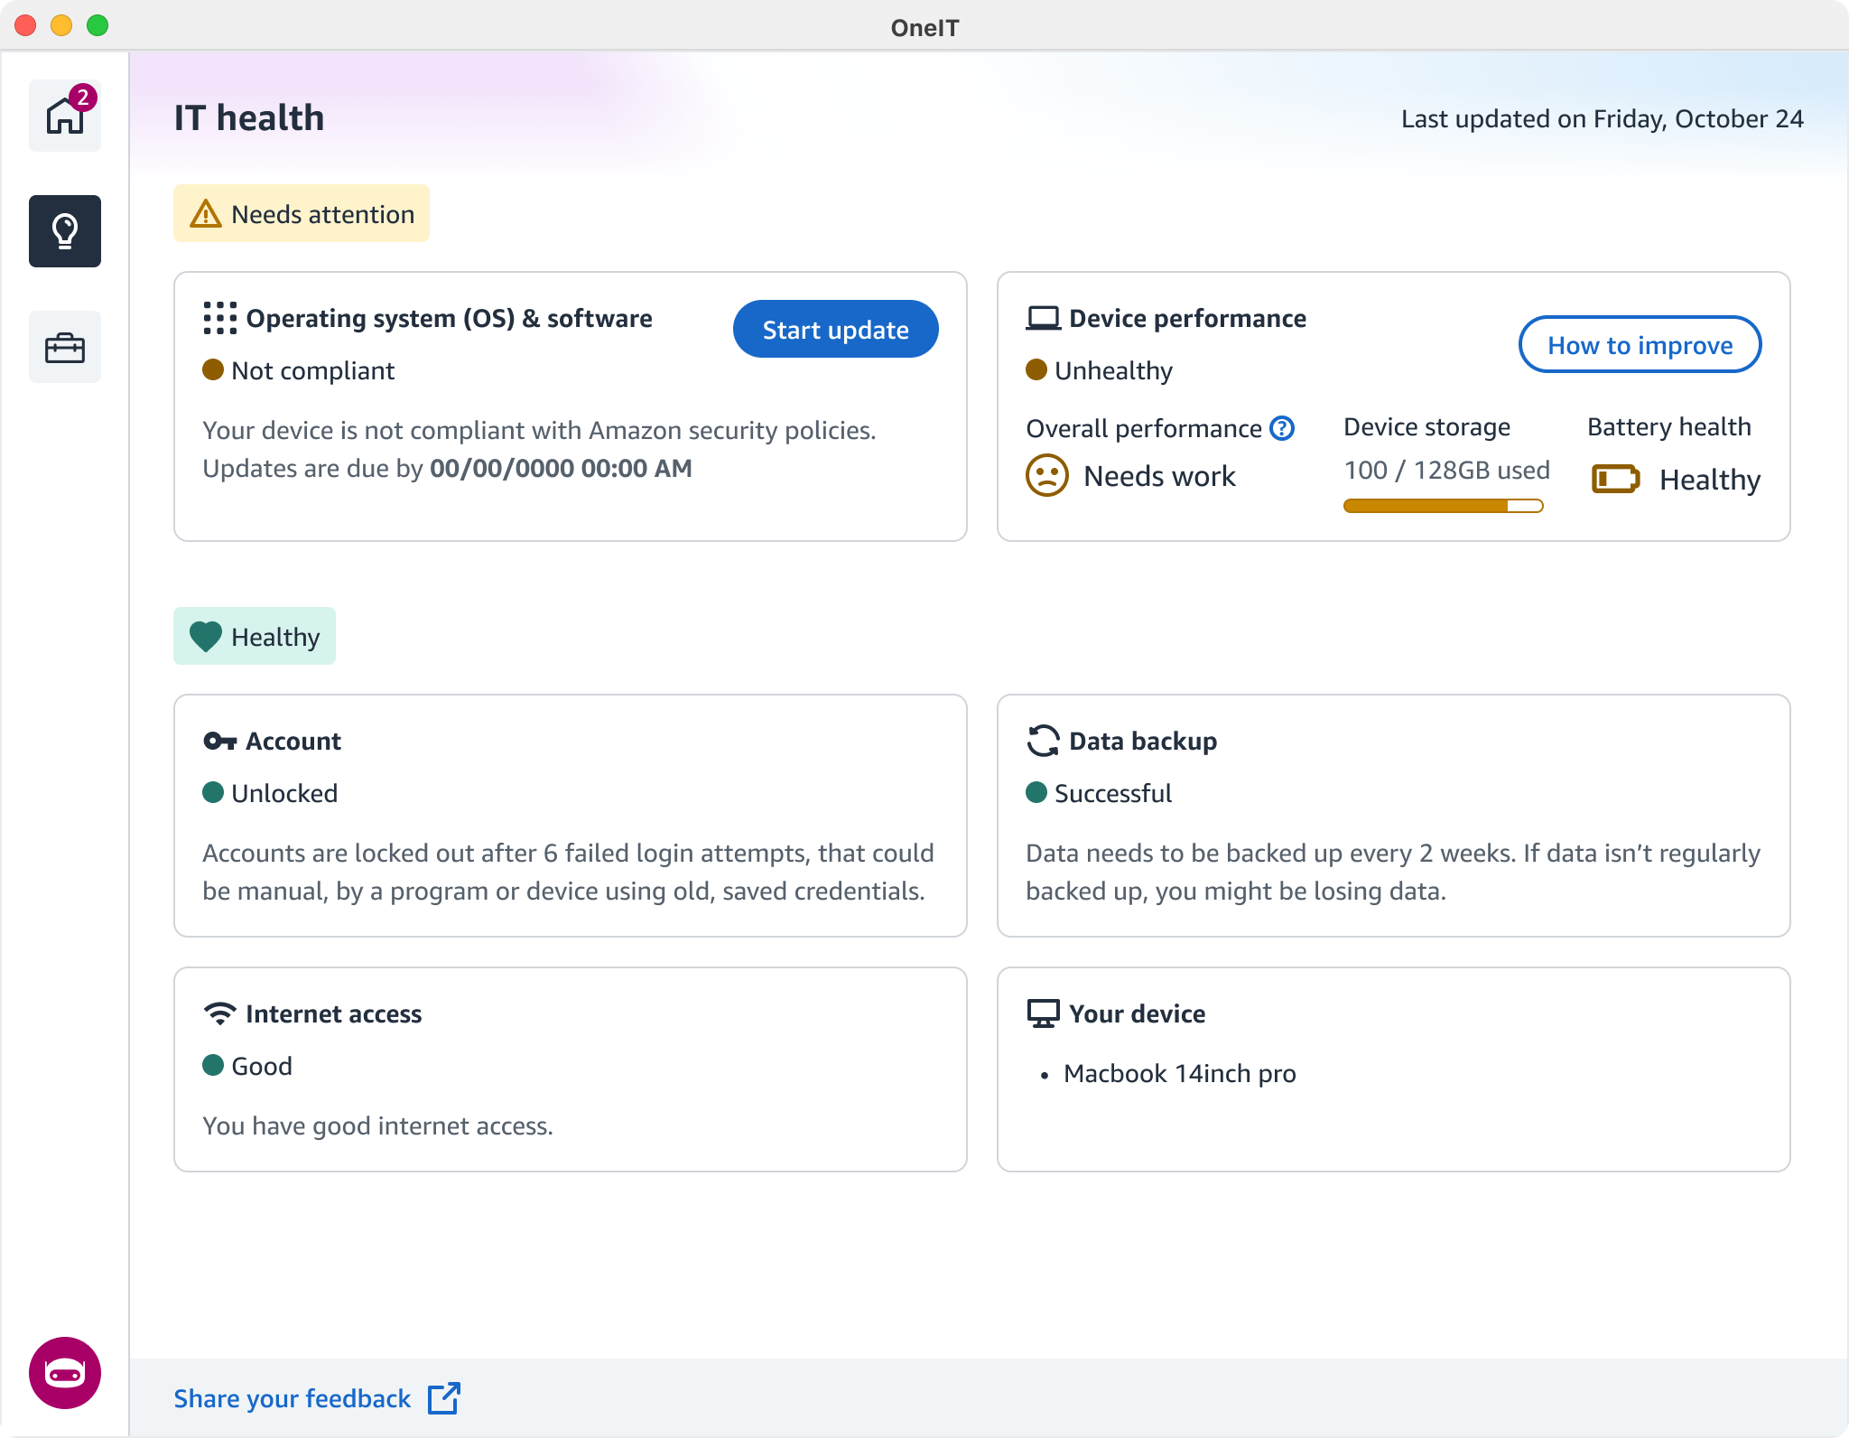
Task: Open the Home sidebar icon with badge
Action: (65, 116)
